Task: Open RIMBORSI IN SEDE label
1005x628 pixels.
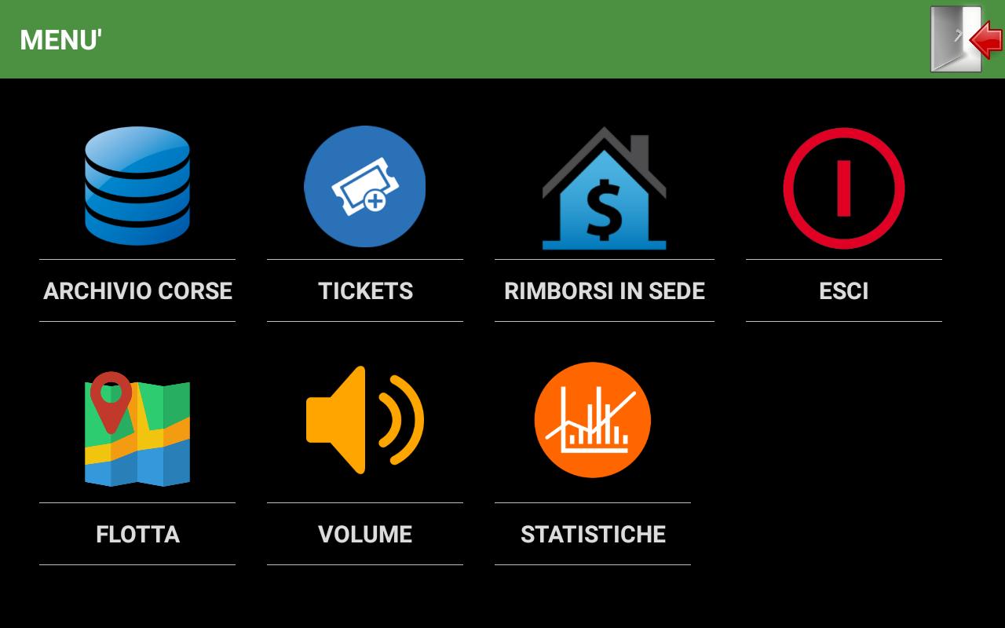Action: coord(605,290)
